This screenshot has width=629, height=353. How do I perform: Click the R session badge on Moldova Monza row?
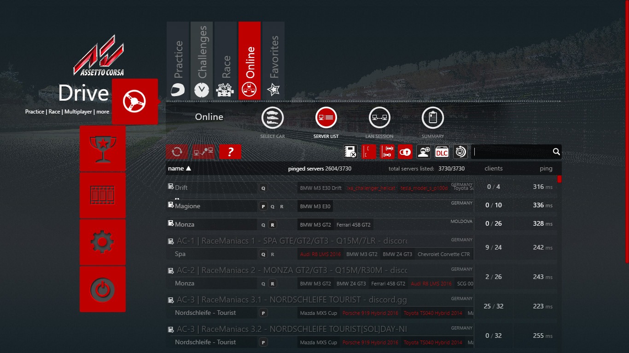pos(273,225)
